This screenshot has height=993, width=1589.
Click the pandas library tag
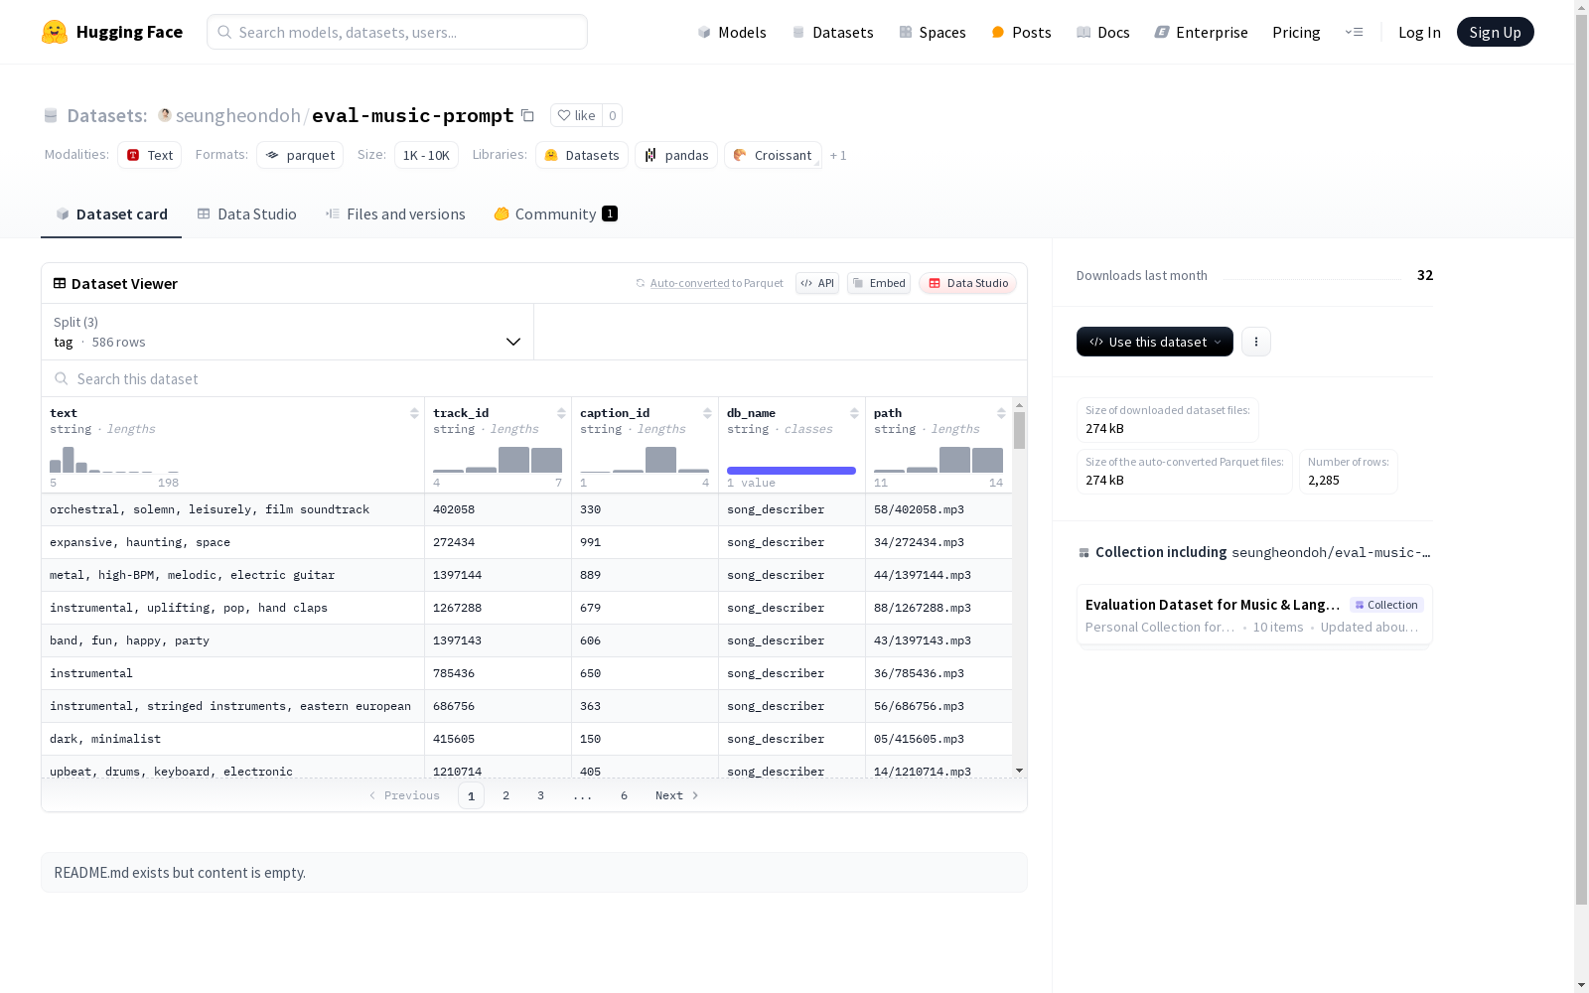676,155
